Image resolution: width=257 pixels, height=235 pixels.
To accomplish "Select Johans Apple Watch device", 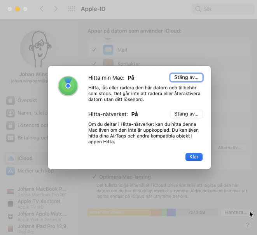I will point(37,216).
